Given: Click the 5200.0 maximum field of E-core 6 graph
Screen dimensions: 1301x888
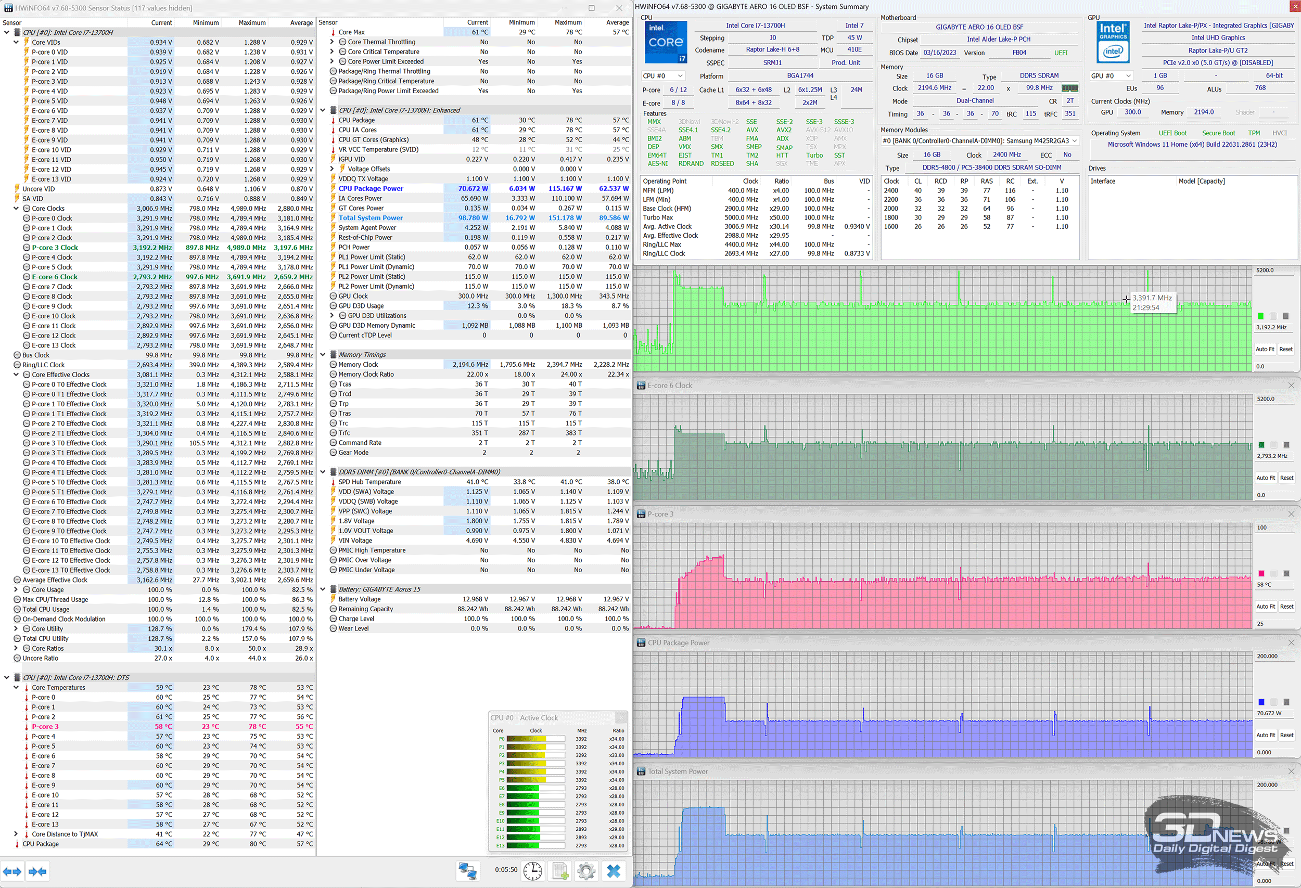Looking at the screenshot, I should tap(1274, 399).
